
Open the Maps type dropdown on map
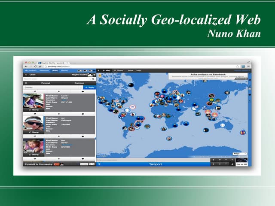pos(239,153)
